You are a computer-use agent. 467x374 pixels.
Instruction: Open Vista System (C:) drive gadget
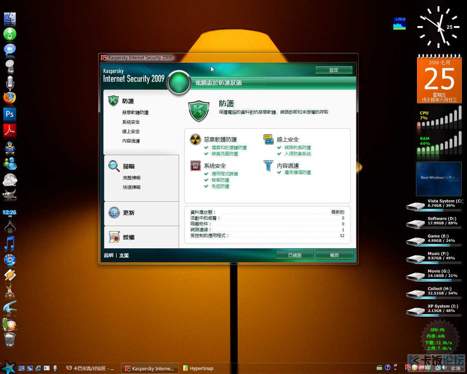[x=434, y=205]
